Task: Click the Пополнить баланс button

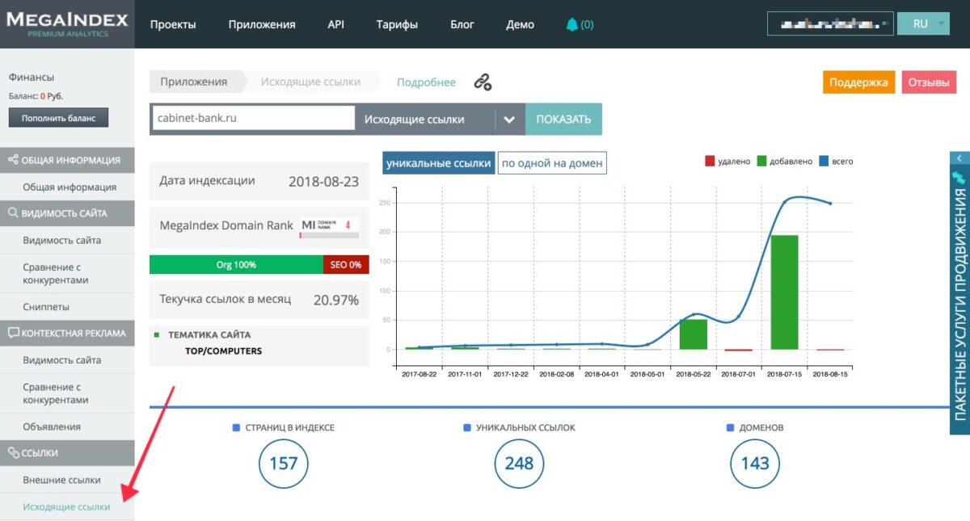Action: [x=58, y=118]
